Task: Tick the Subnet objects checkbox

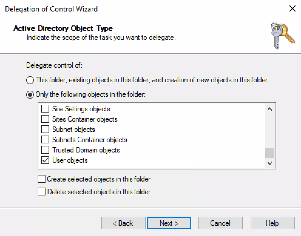Action: pos(45,129)
